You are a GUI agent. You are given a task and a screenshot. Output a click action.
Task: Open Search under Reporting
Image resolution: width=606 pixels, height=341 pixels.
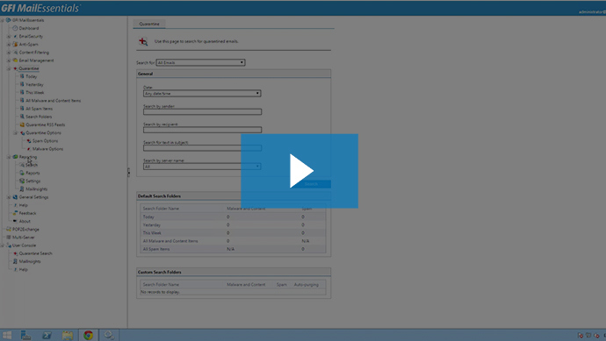[32, 165]
